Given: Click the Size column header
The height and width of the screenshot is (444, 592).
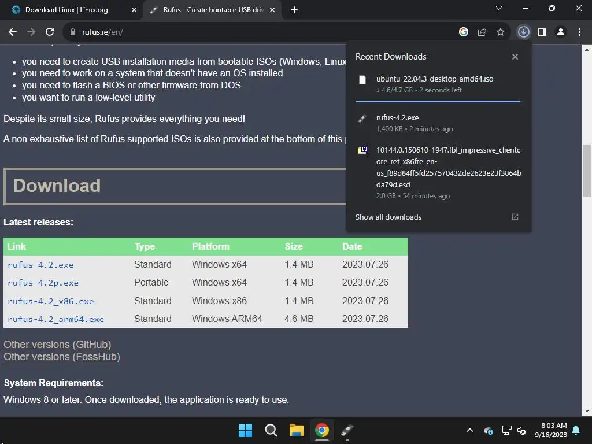Looking at the screenshot, I should [x=294, y=246].
